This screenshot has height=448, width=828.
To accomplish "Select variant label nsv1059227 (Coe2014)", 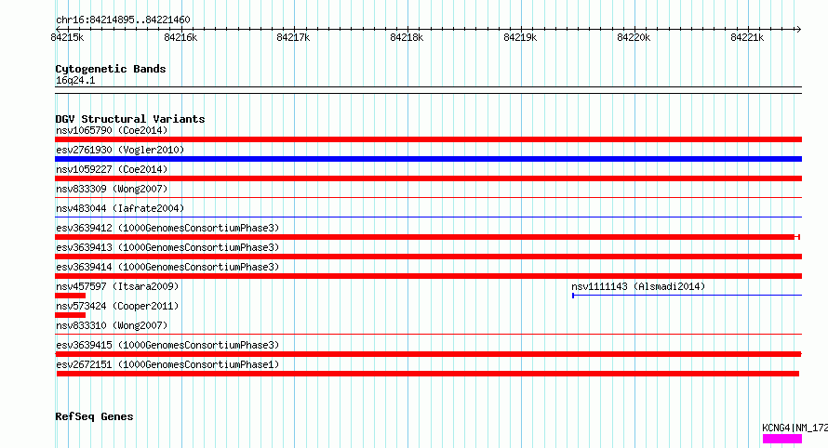I will point(112,169).
